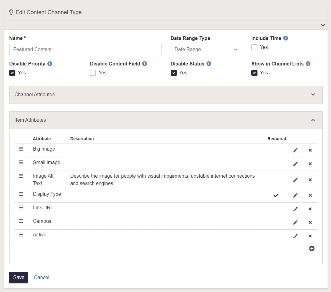331x292 pixels.
Task: Remove the Display Type attribute
Action: click(310, 195)
